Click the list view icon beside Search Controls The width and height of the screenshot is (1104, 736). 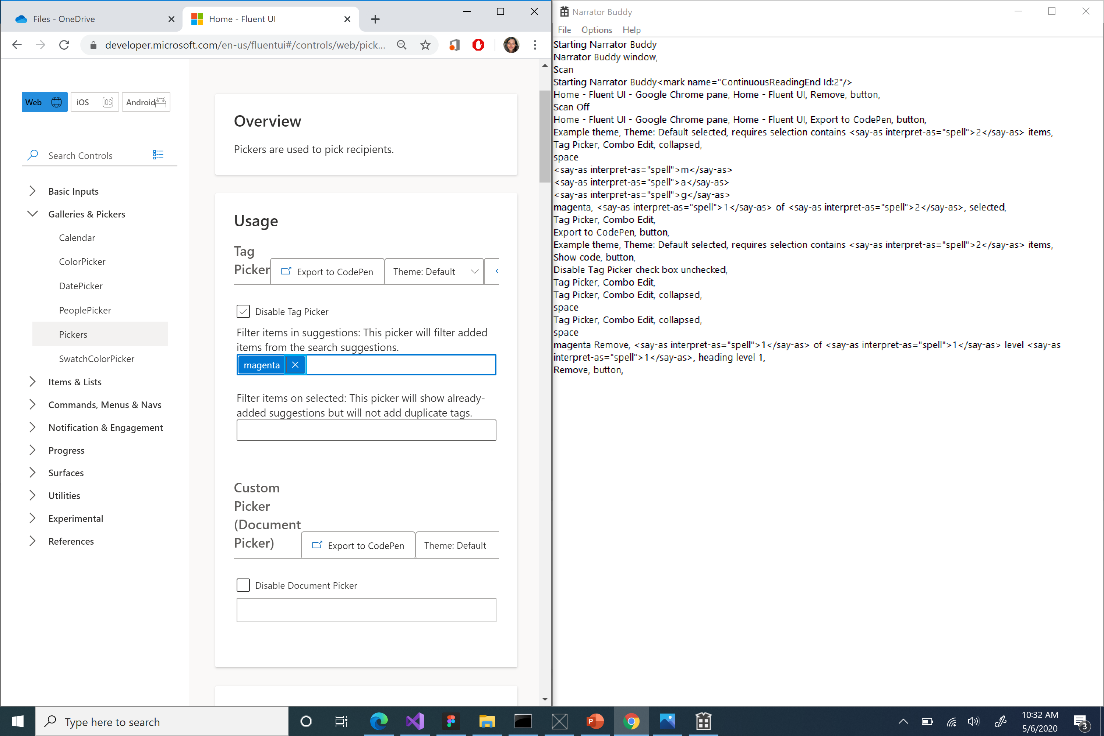click(158, 155)
